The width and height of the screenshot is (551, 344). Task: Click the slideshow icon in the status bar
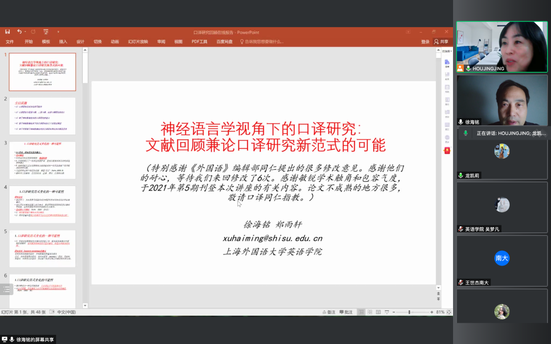point(387,312)
